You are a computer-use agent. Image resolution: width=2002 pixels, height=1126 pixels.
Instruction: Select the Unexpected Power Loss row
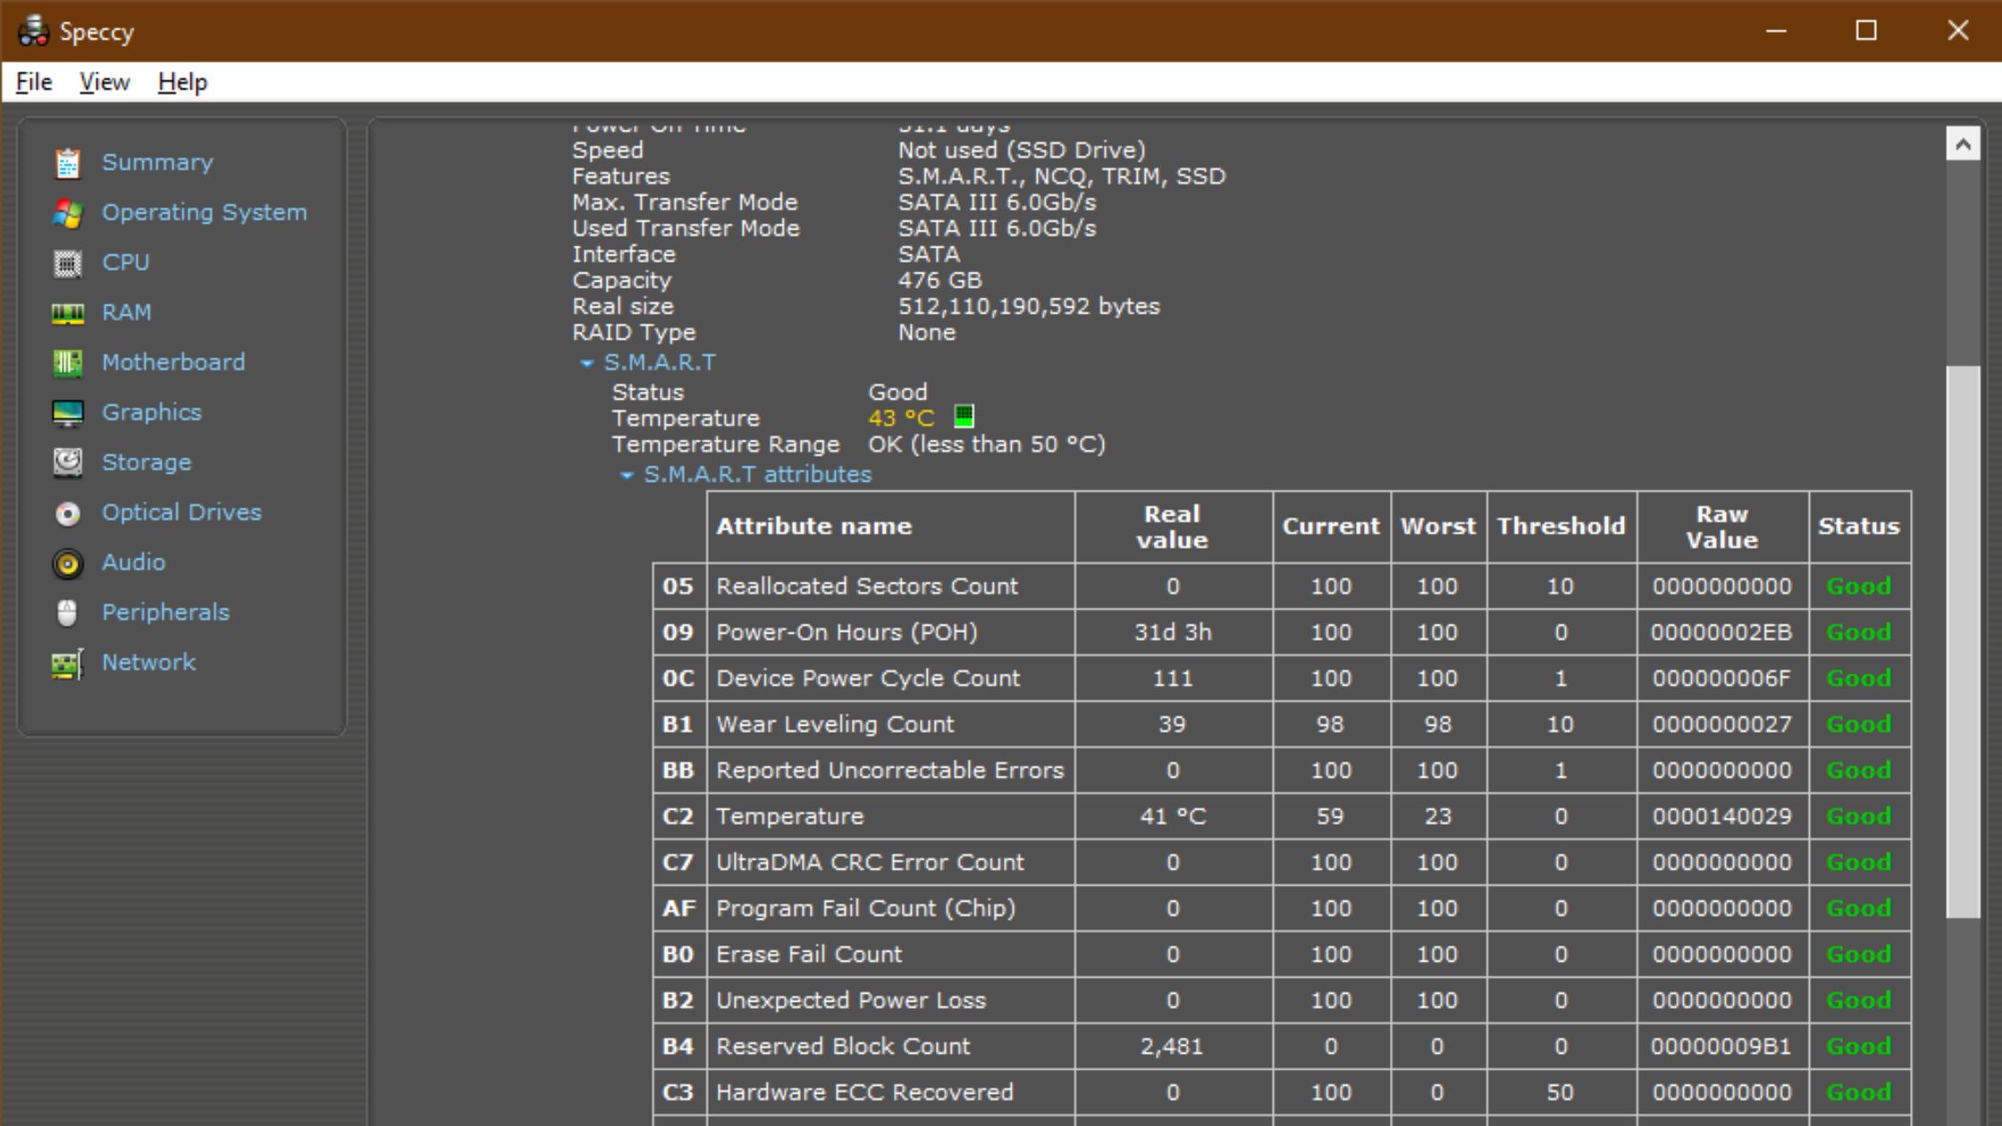[x=1282, y=1001]
